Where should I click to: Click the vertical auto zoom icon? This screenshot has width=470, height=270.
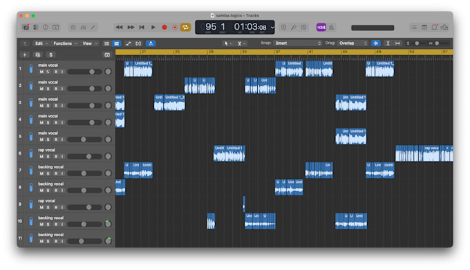point(388,44)
